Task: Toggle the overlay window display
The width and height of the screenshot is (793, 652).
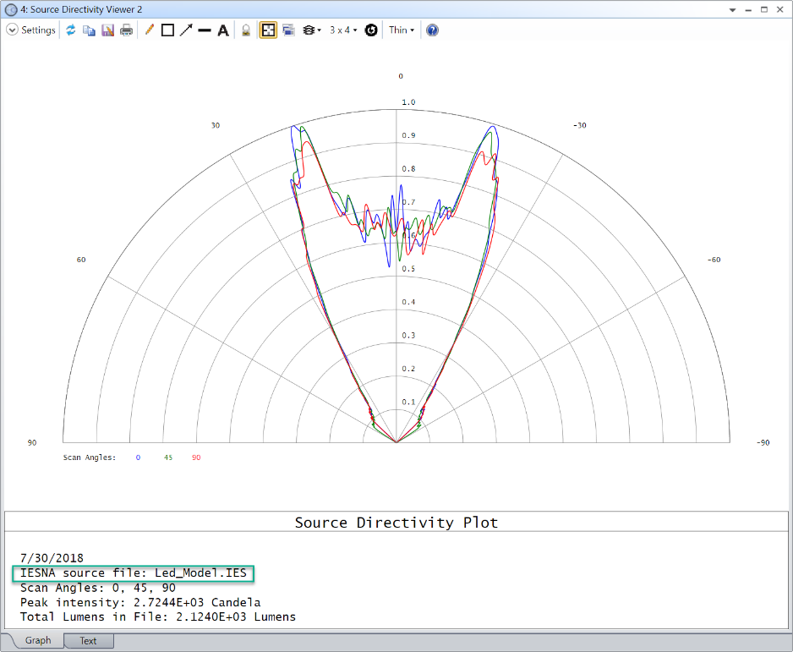Action: pos(287,30)
